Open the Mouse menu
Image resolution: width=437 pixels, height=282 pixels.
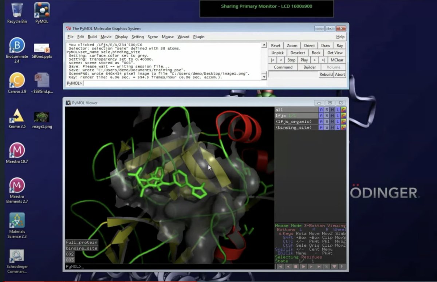tap(168, 37)
